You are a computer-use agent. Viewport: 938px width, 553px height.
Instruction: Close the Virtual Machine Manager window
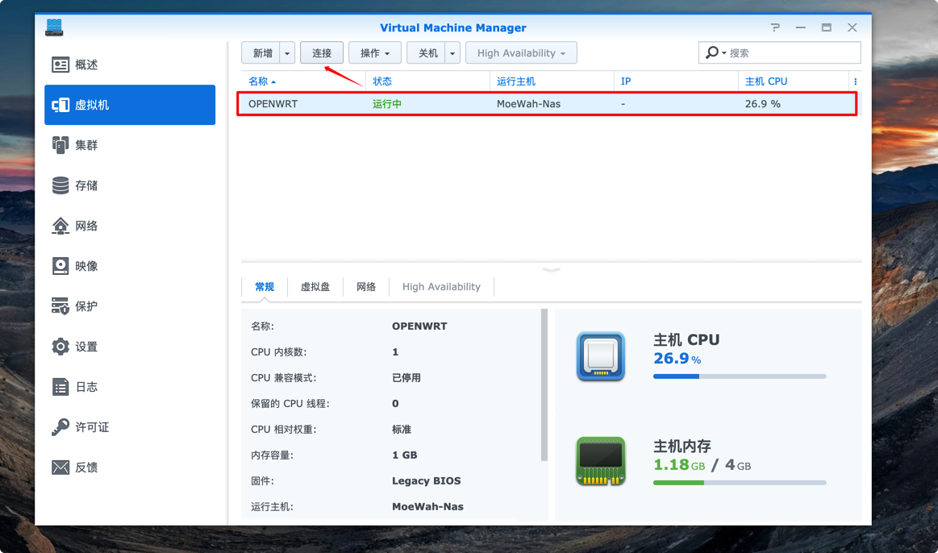click(853, 27)
